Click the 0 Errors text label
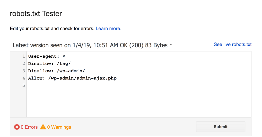Screen dimensions: 262x137 (x=29, y=127)
